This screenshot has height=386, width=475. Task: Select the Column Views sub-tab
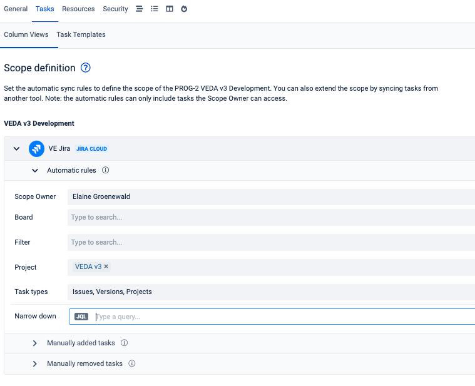tap(26, 34)
